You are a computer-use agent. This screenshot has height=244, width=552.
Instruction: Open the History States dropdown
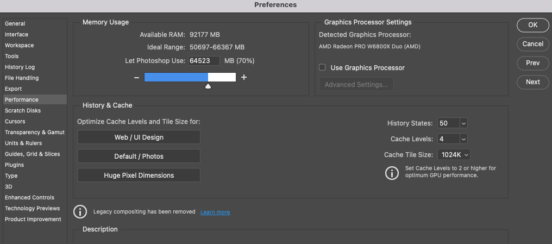[463, 123]
